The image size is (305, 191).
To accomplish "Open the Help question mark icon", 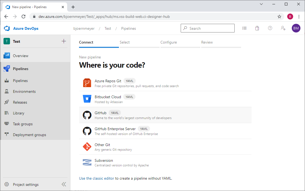I will 270,28.
